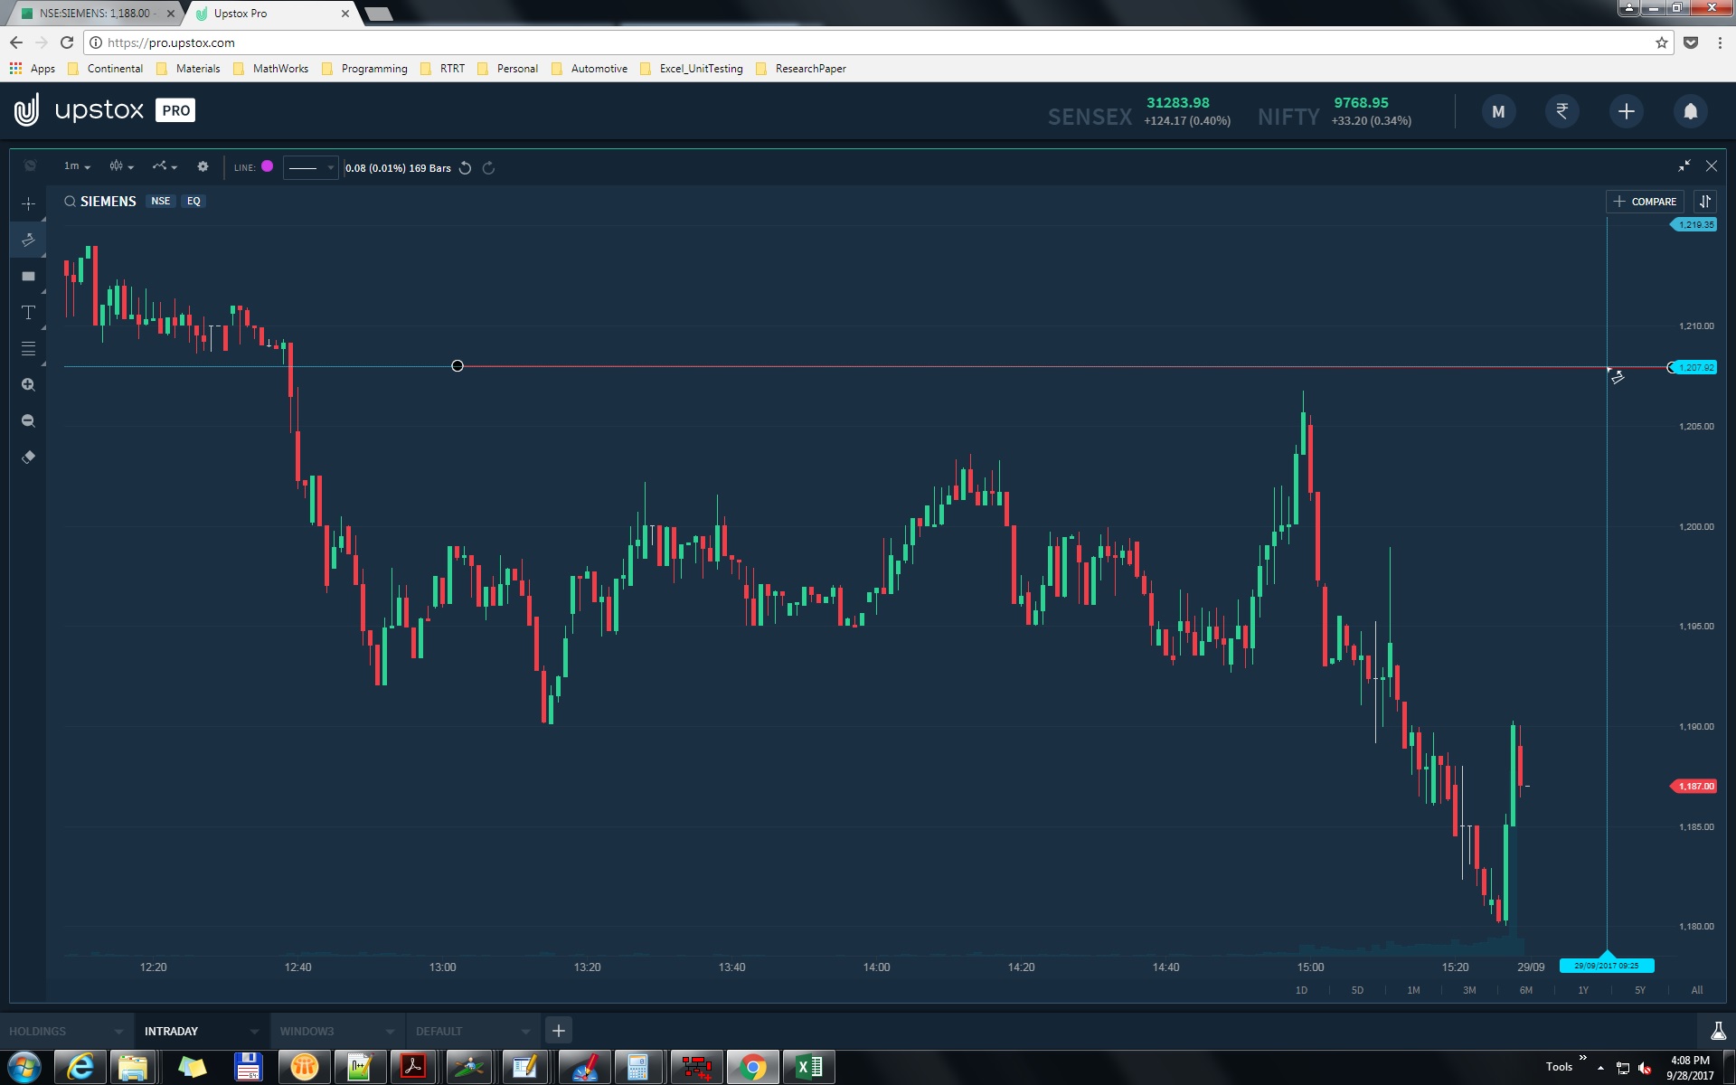Click the COMPARE button
The image size is (1736, 1085).
pyautogui.click(x=1645, y=202)
